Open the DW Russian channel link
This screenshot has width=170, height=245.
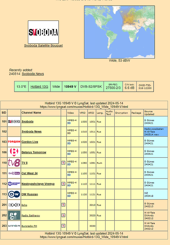click(30, 194)
